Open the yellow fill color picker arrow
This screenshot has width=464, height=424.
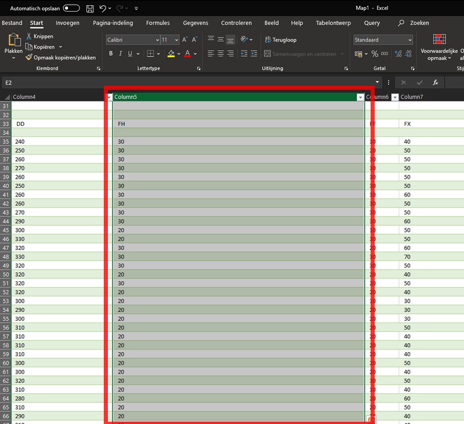[178, 54]
